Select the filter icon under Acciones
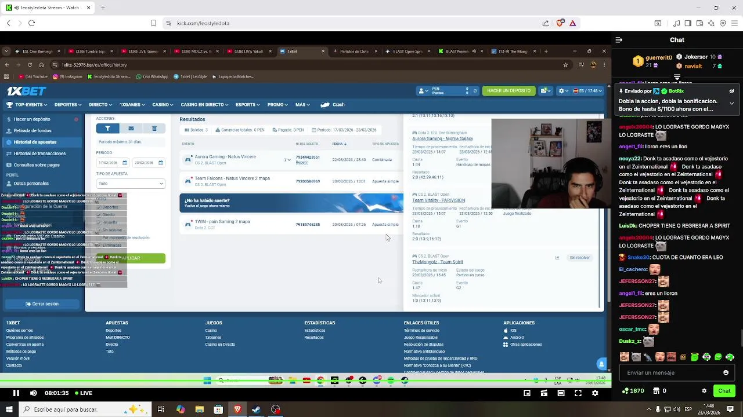Viewport: 743px width, 417px height. click(x=107, y=129)
